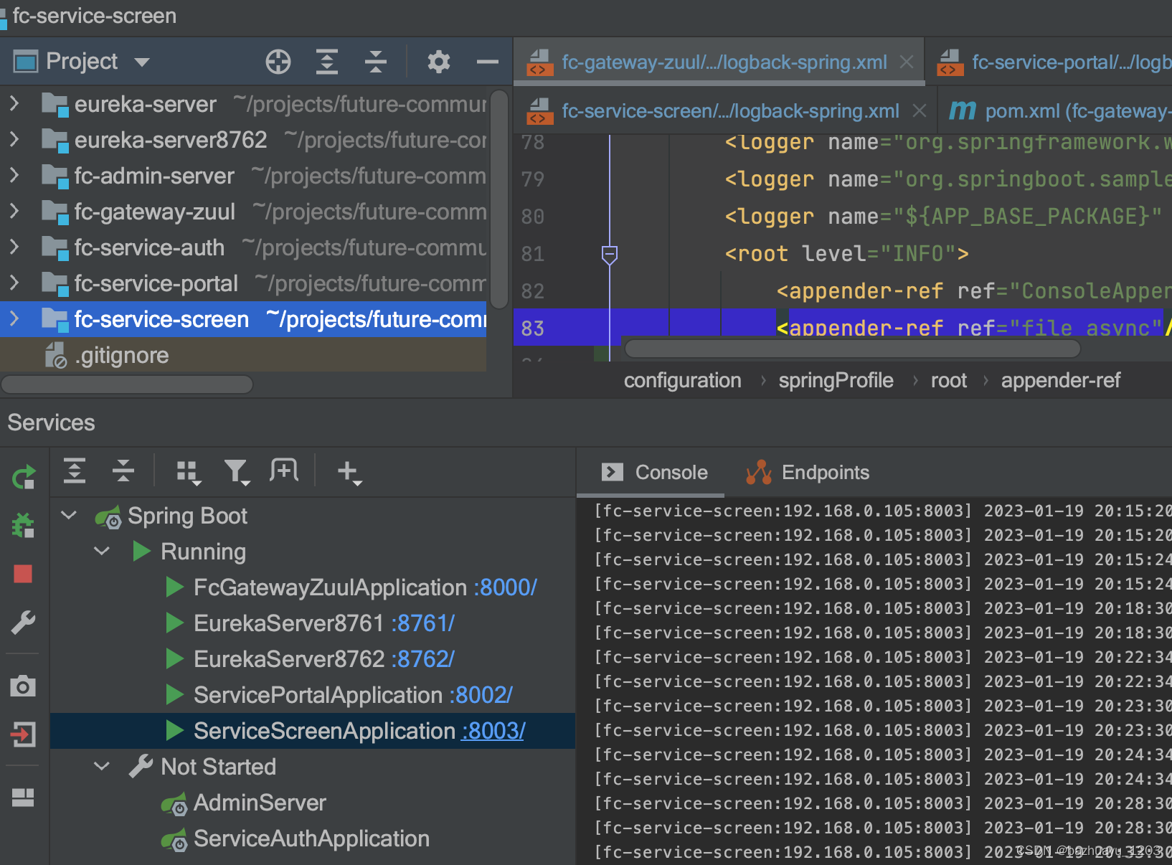Open Project panel gear settings
The width and height of the screenshot is (1172, 865).
(x=439, y=62)
